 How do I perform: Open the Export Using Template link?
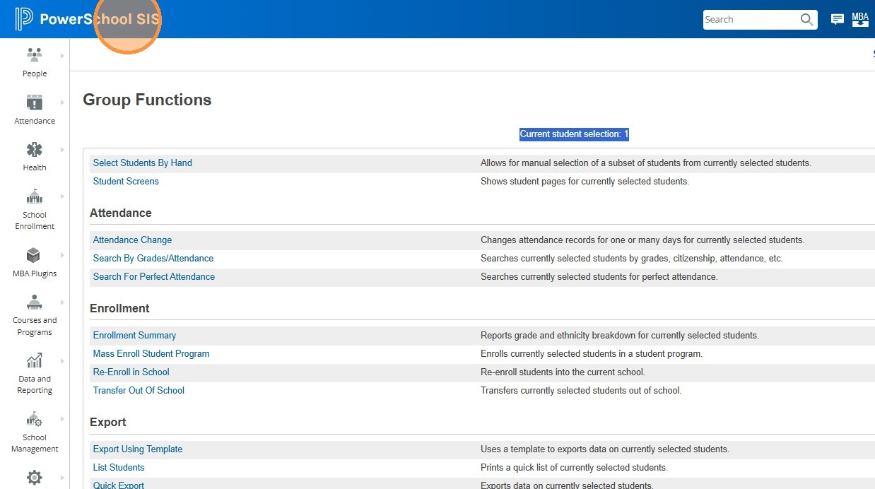(x=138, y=449)
